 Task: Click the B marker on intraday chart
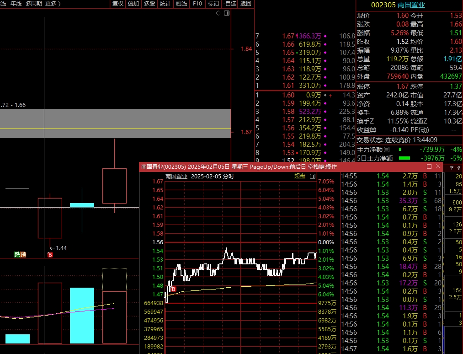[174, 289]
